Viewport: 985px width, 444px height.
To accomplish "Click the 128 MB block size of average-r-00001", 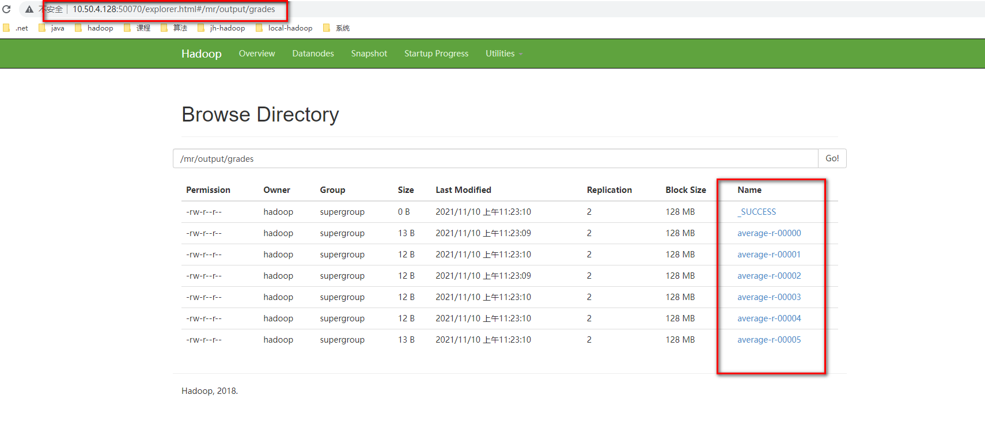I will coord(680,255).
